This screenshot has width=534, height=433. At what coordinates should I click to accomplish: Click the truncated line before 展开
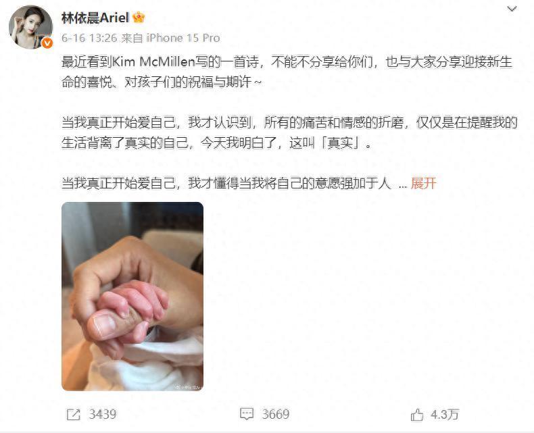click(226, 183)
